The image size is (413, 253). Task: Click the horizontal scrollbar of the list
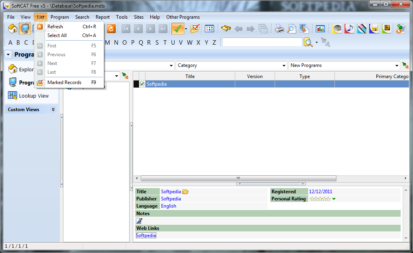[x=238, y=178]
